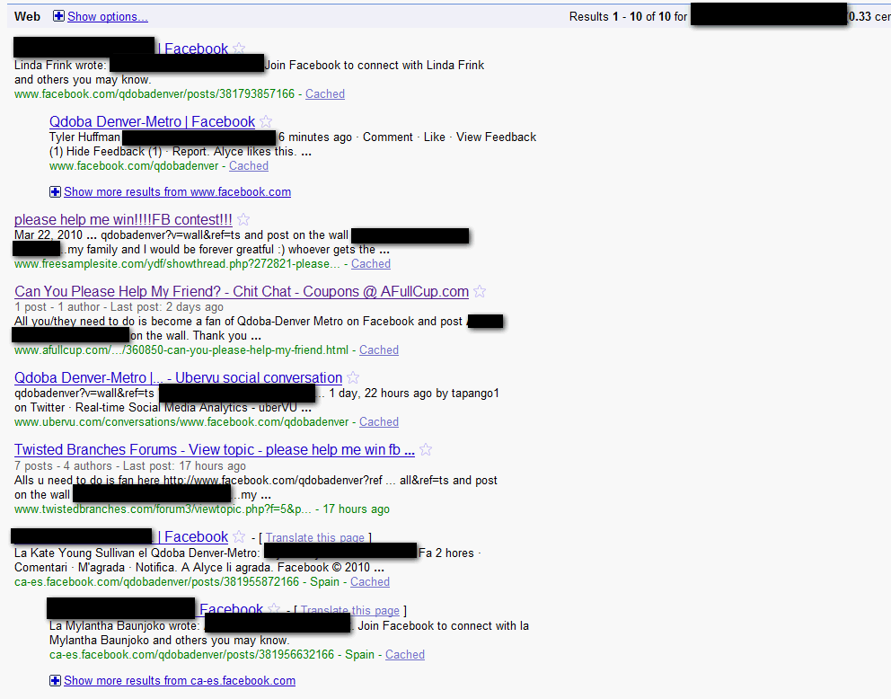Open Can You Please Help My Friend link
This screenshot has height=699, width=891.
(242, 291)
